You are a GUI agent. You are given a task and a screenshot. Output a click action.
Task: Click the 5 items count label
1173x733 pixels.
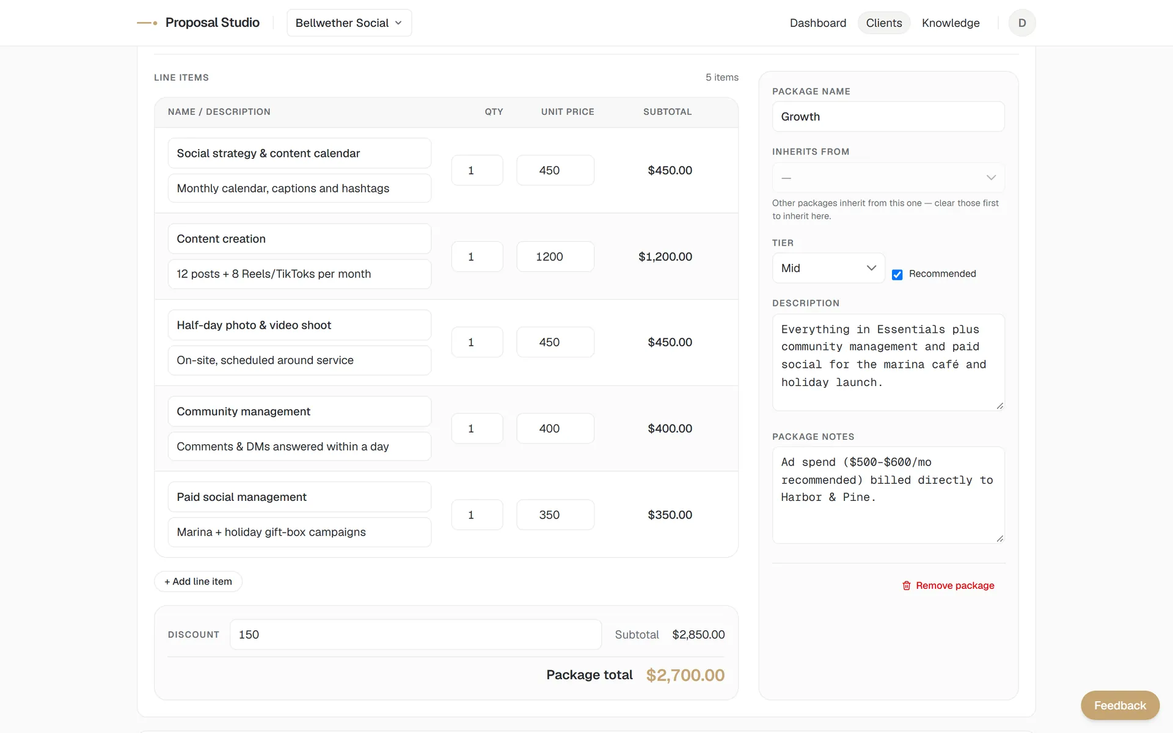click(x=722, y=78)
